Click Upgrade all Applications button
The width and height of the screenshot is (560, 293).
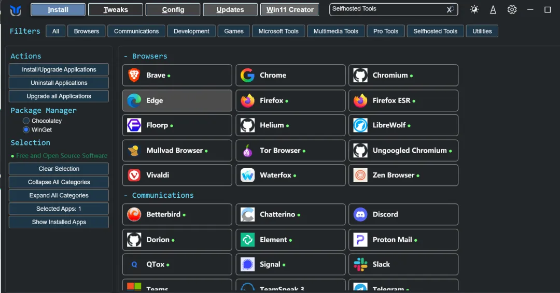pyautogui.click(x=59, y=96)
